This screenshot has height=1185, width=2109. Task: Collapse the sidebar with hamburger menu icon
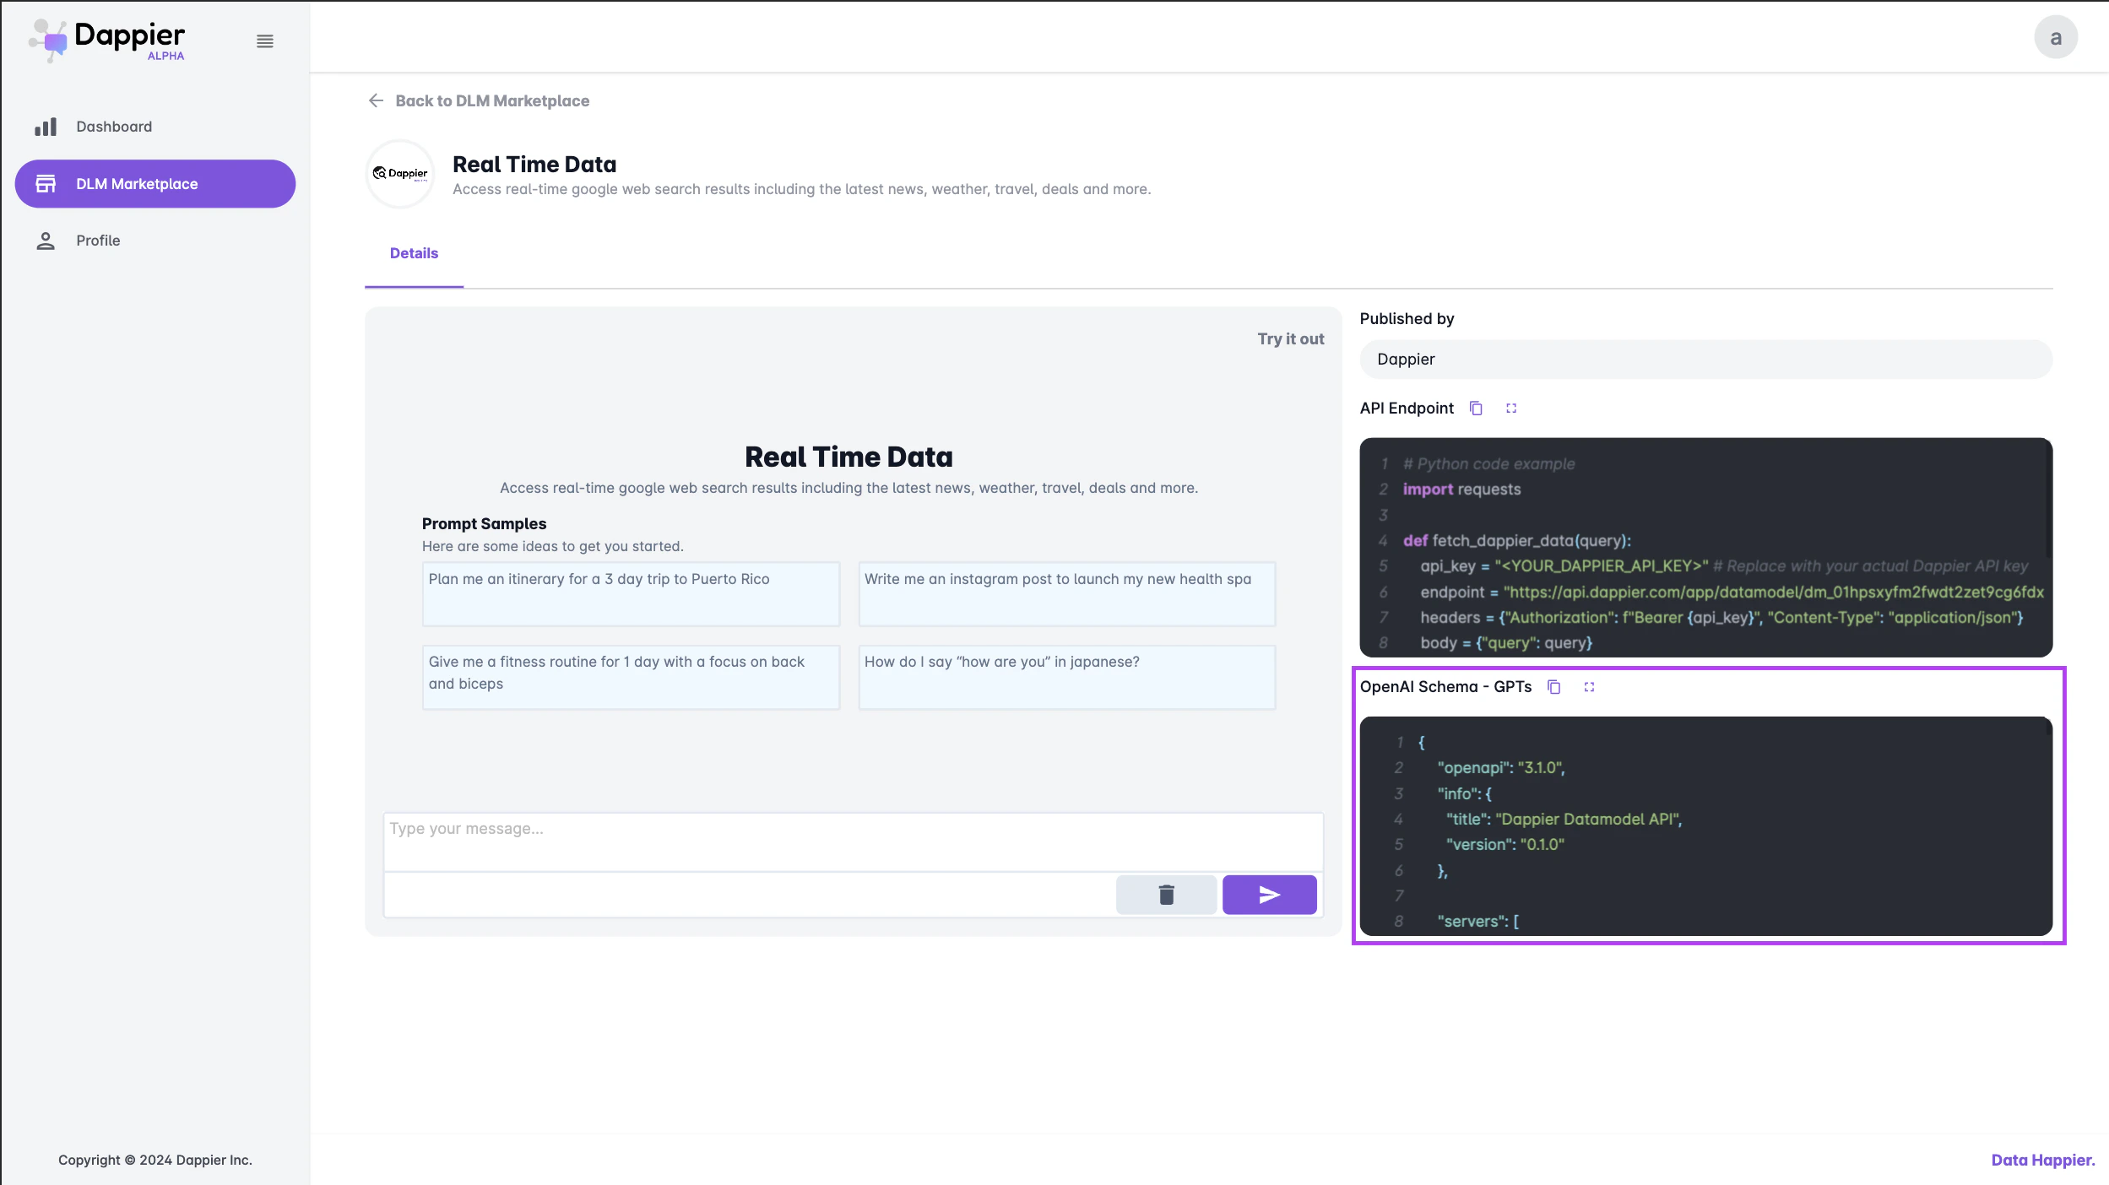(x=265, y=41)
